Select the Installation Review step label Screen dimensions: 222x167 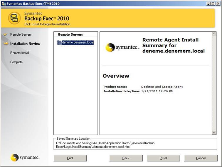coord(25,44)
